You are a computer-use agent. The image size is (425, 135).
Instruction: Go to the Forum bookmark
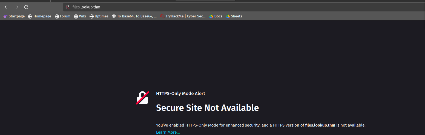coord(62,16)
